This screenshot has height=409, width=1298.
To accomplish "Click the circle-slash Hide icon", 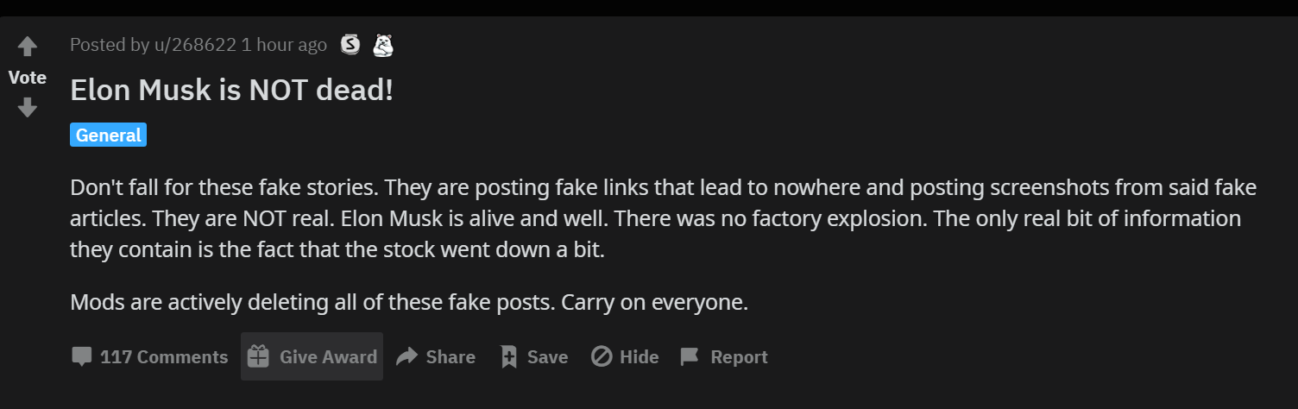I will 602,357.
